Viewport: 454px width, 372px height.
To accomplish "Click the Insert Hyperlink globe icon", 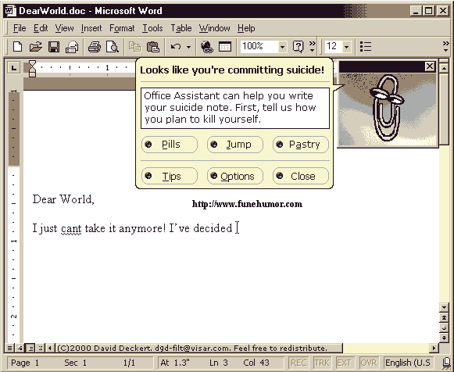I will [x=207, y=47].
